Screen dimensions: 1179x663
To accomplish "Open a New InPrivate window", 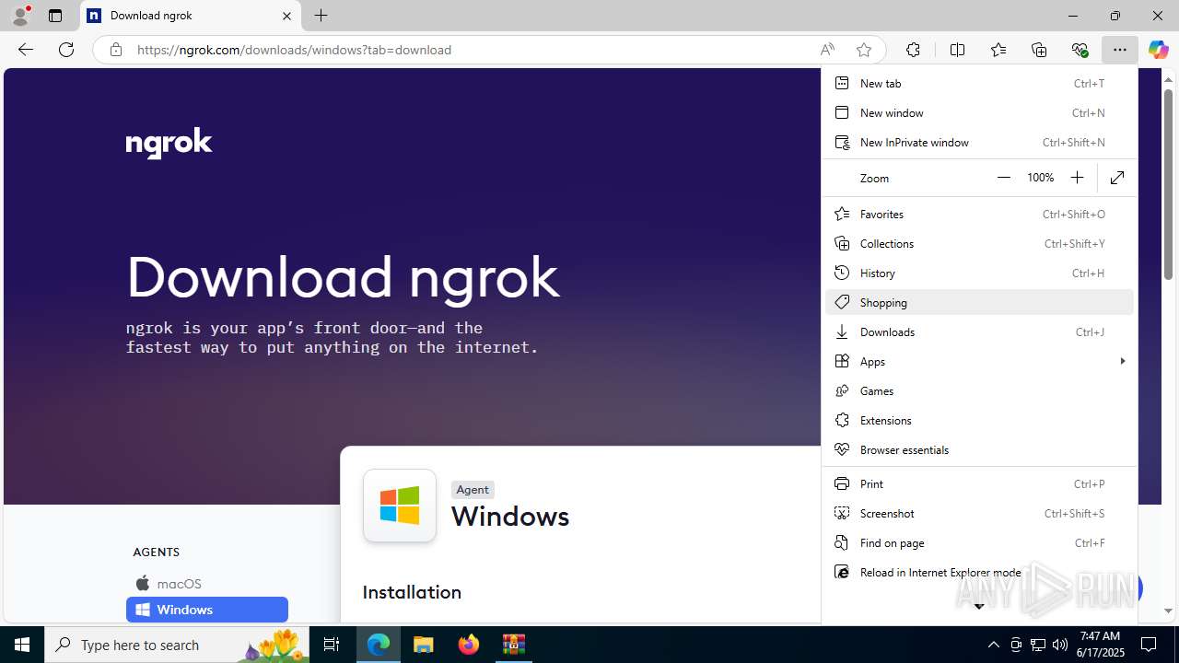I will [979, 142].
